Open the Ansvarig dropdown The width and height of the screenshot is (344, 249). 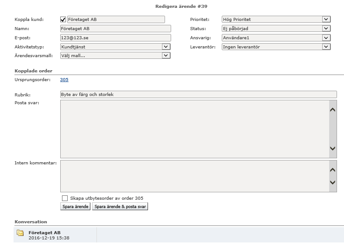[x=276, y=38]
